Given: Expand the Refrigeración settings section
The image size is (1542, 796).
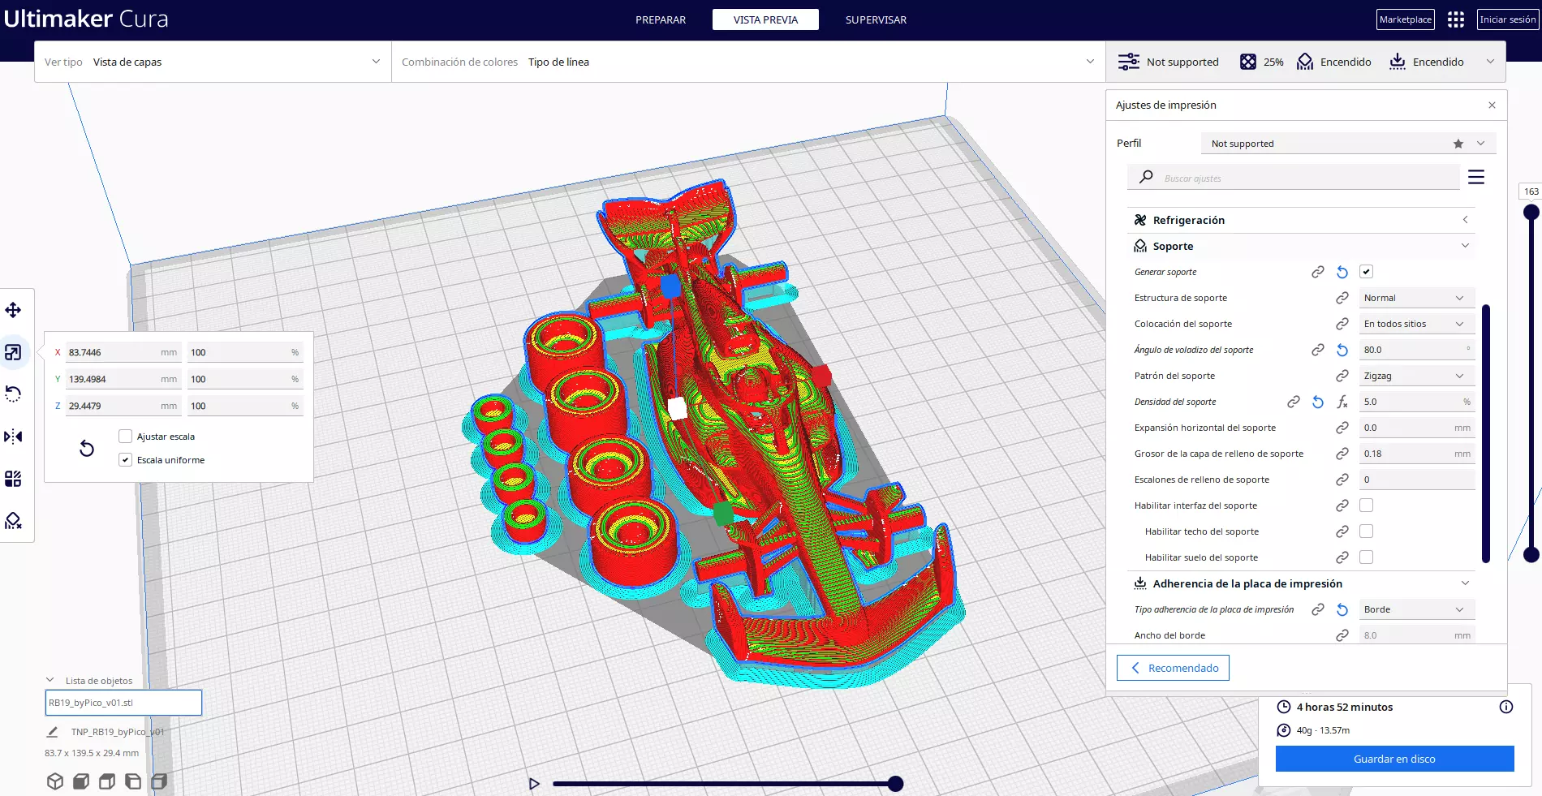Looking at the screenshot, I should 1301,220.
